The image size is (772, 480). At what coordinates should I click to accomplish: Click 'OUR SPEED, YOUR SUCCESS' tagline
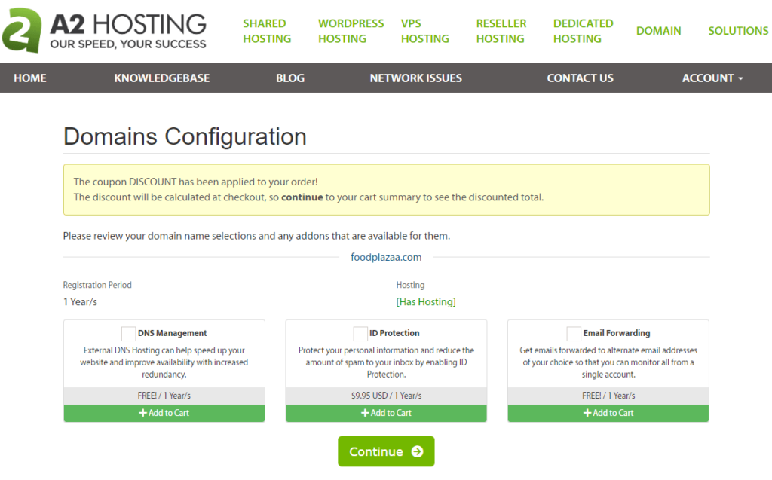point(128,44)
